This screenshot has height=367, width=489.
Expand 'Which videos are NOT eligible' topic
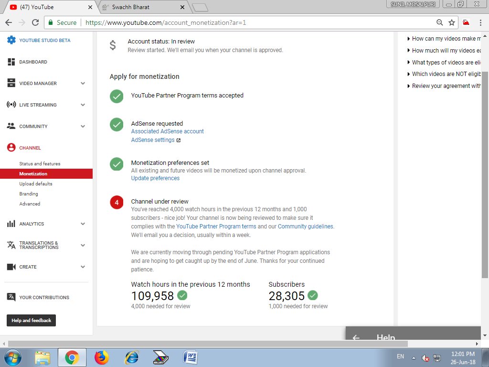pos(444,74)
